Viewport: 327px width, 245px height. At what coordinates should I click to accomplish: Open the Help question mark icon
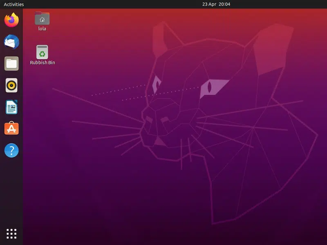click(11, 150)
